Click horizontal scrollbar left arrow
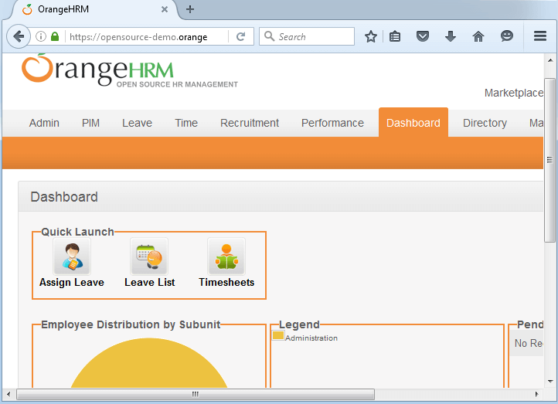Screen dimensions: 558x404 [x=9, y=394]
